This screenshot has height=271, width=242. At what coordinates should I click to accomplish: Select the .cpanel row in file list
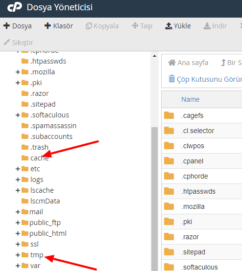pos(202,161)
